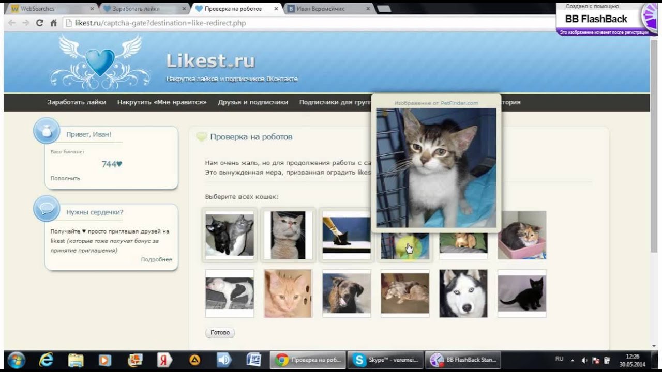The image size is (662, 372).
Task: Click the browser back arrow
Action: [x=12, y=23]
